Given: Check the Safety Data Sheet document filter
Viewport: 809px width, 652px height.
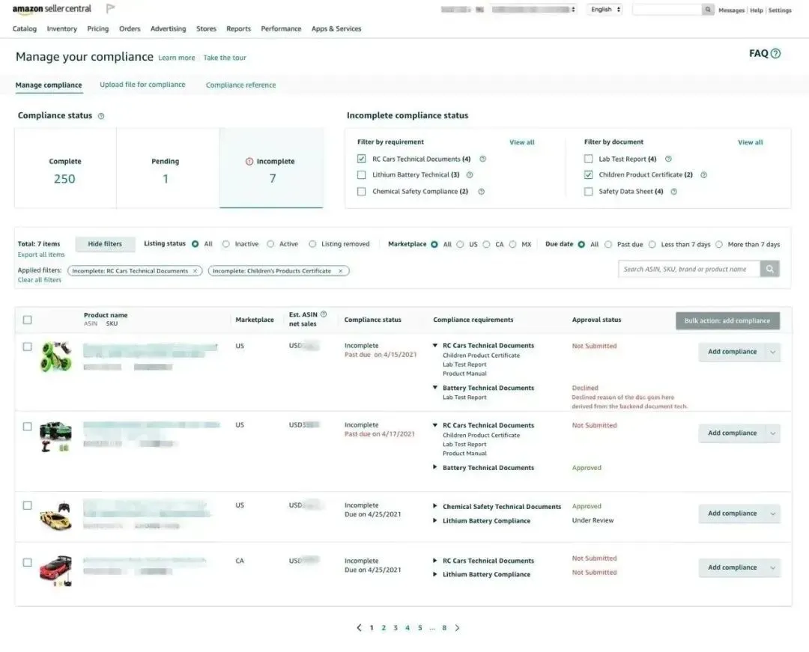Looking at the screenshot, I should [588, 191].
